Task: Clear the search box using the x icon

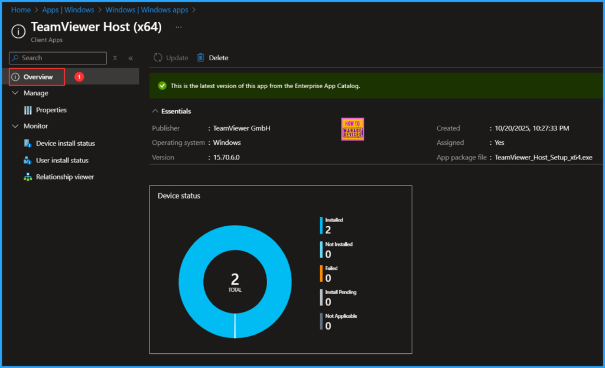Action: pos(115,58)
